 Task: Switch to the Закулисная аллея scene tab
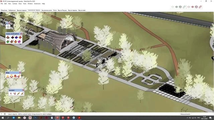(47, 10)
